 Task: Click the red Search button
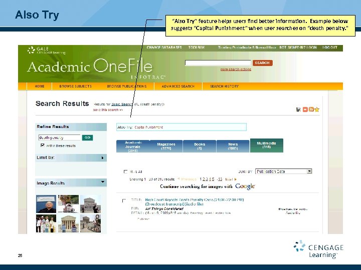pyautogui.click(x=262, y=63)
